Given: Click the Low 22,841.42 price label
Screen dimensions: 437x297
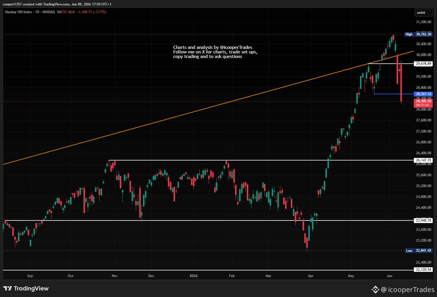Looking at the screenshot, I should point(419,250).
